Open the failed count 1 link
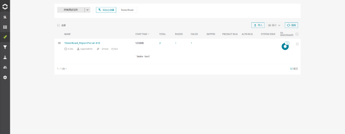Screen dimensions: 345x134 point(191,43)
